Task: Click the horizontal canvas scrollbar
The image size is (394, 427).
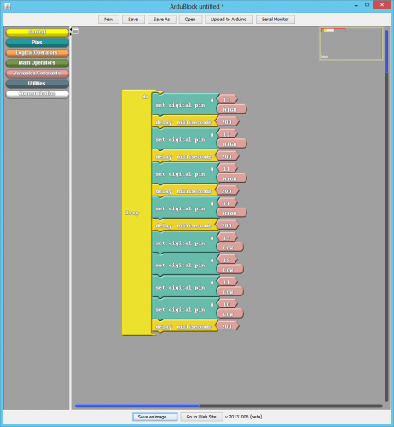Action: pyautogui.click(x=229, y=406)
